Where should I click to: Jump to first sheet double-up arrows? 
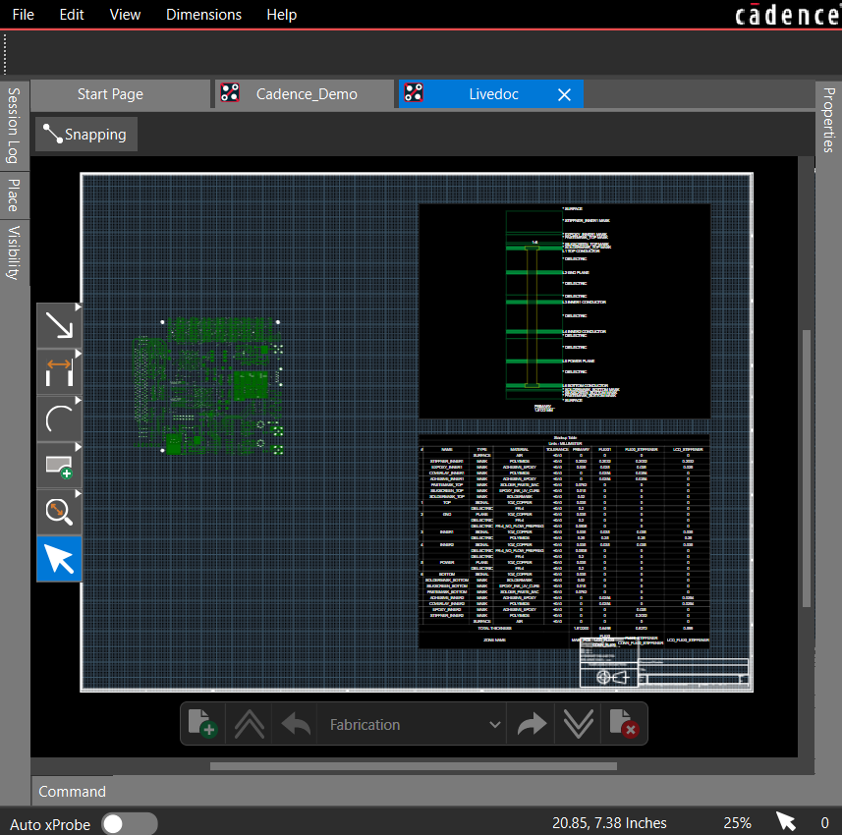pos(250,723)
